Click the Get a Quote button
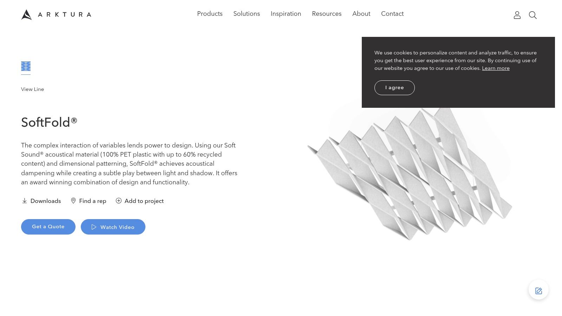Screen dimensions: 562x316 pos(48,227)
